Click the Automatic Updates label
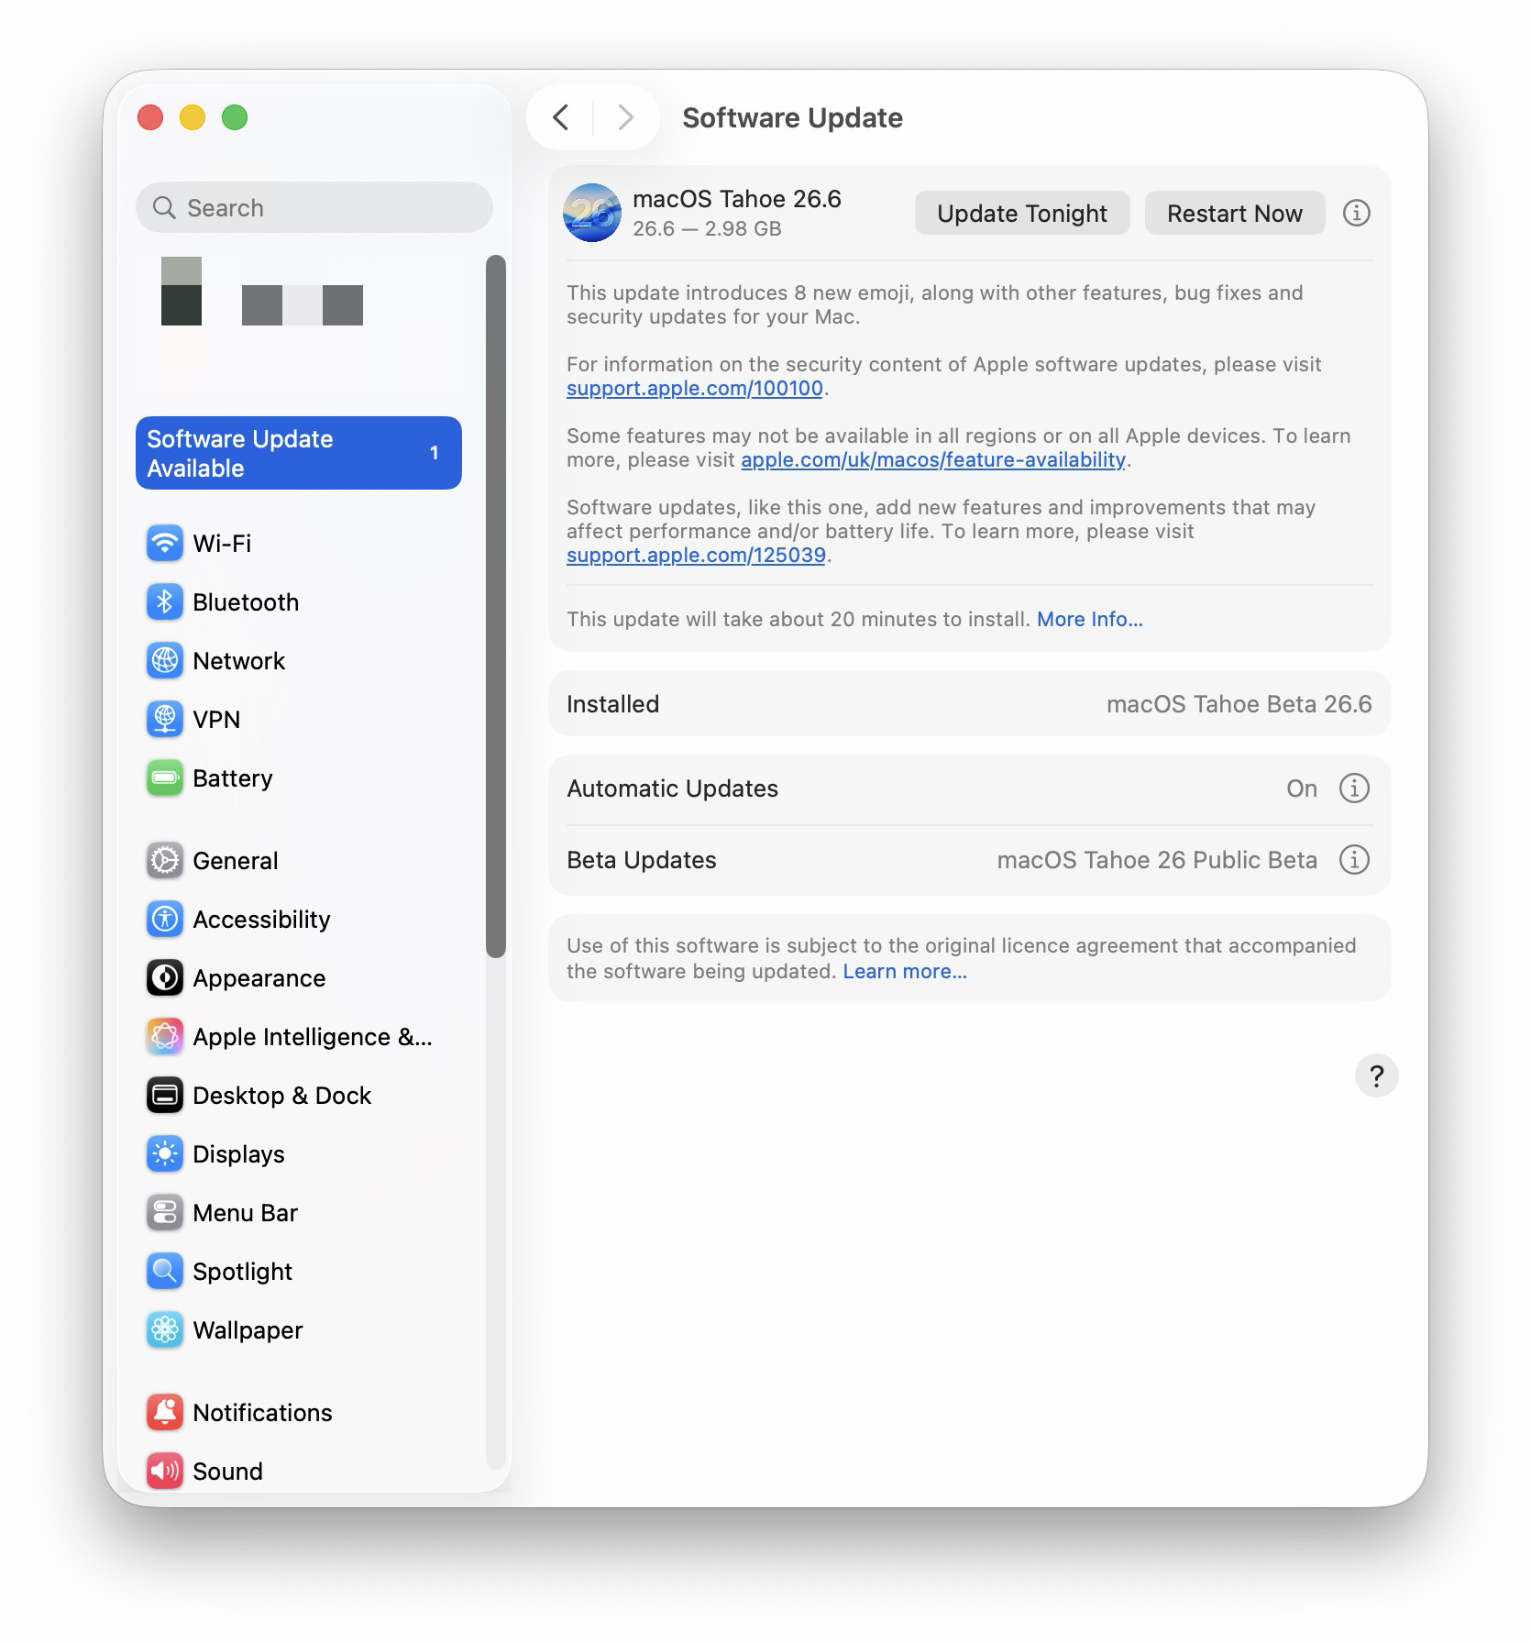The image size is (1531, 1643). tap(672, 788)
